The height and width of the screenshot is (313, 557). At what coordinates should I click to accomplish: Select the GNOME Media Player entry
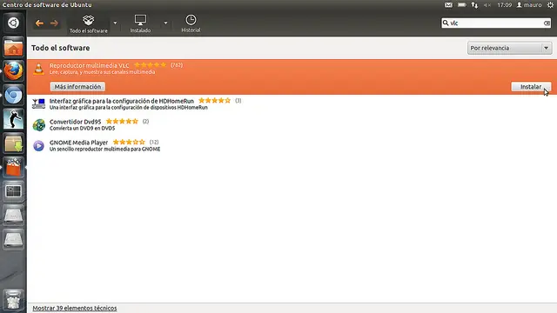(x=292, y=145)
